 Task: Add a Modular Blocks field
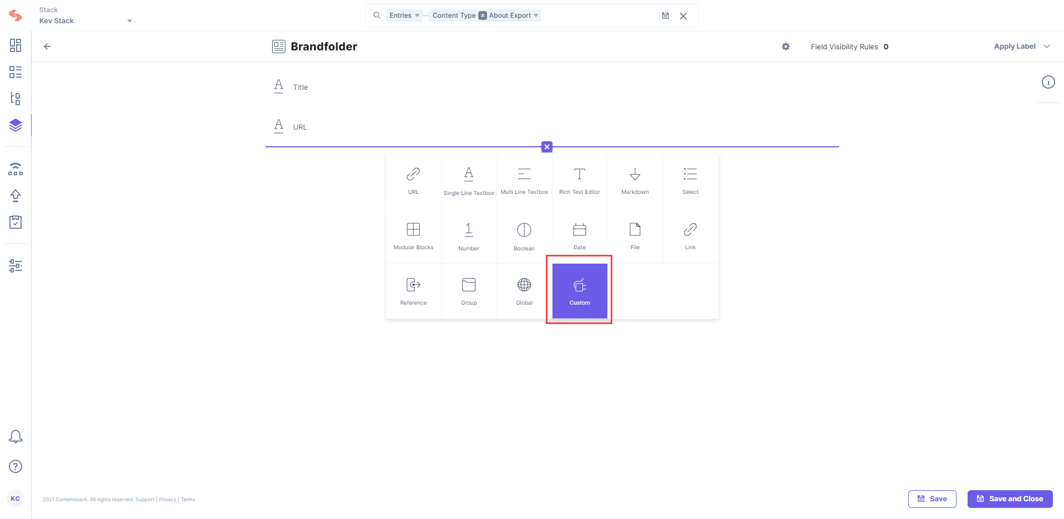413,236
